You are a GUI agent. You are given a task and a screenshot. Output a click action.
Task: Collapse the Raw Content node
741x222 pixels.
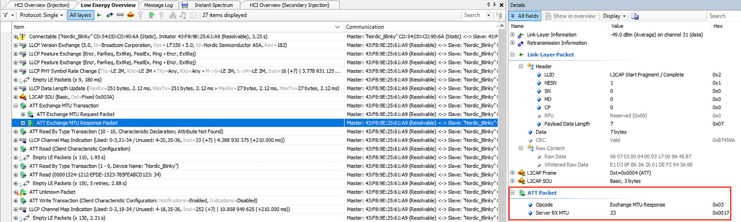pyautogui.click(x=521, y=148)
